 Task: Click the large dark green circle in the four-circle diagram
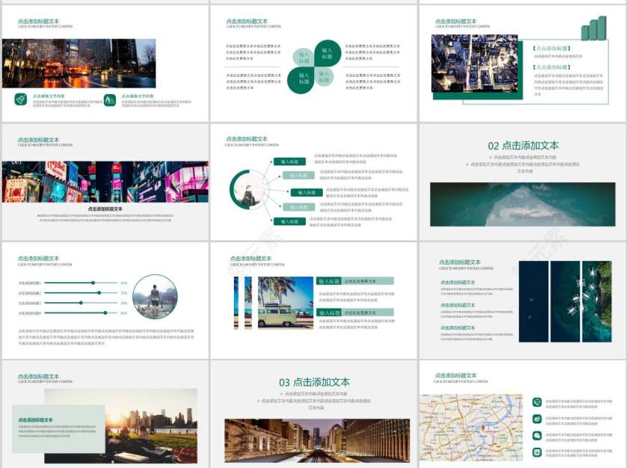(x=327, y=53)
